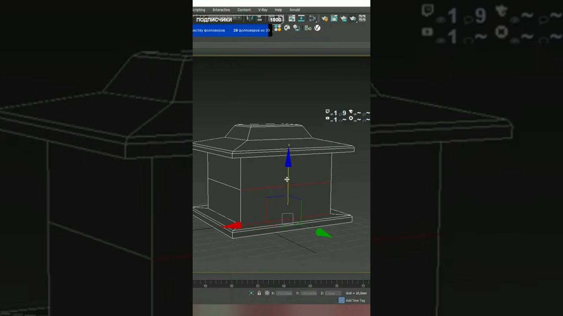
Task: Click the Add Time Tag icon
Action: (x=341, y=301)
